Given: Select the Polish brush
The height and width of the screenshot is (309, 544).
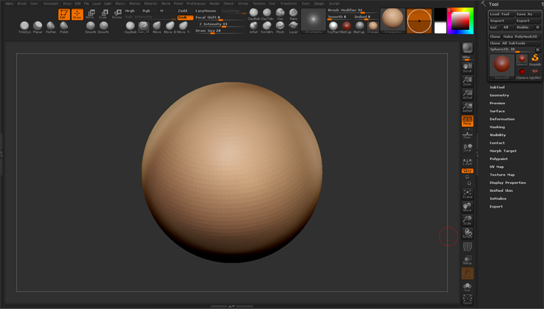Looking at the screenshot, I should (64, 27).
